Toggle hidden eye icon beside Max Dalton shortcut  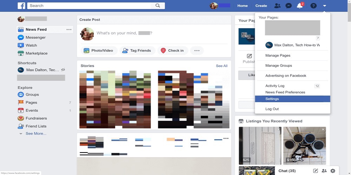63,70
